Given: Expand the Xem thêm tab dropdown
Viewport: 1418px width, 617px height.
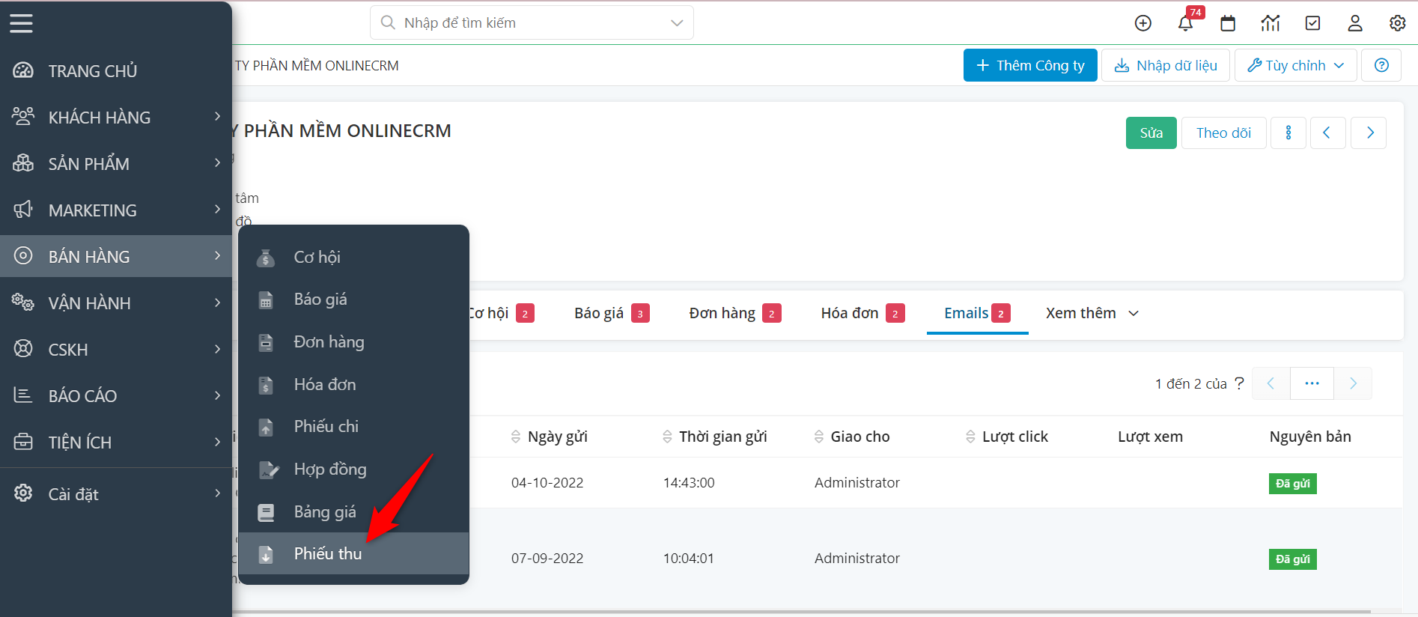Looking at the screenshot, I should coord(1092,313).
